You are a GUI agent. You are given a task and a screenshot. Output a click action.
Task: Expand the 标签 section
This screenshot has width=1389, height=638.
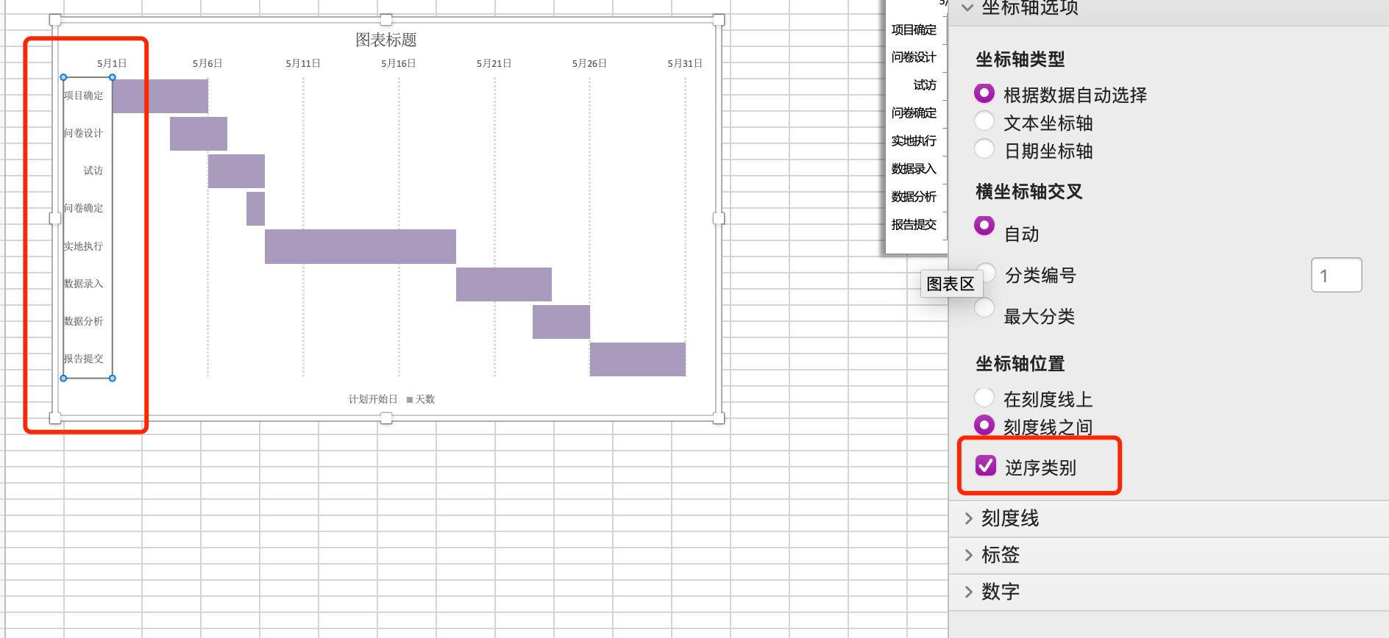pyautogui.click(x=968, y=555)
